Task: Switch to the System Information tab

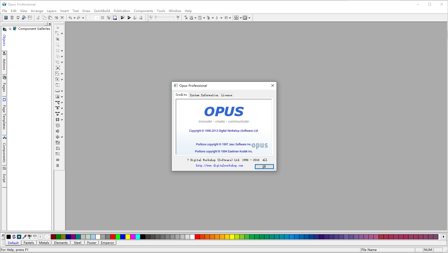Action: pyautogui.click(x=204, y=95)
